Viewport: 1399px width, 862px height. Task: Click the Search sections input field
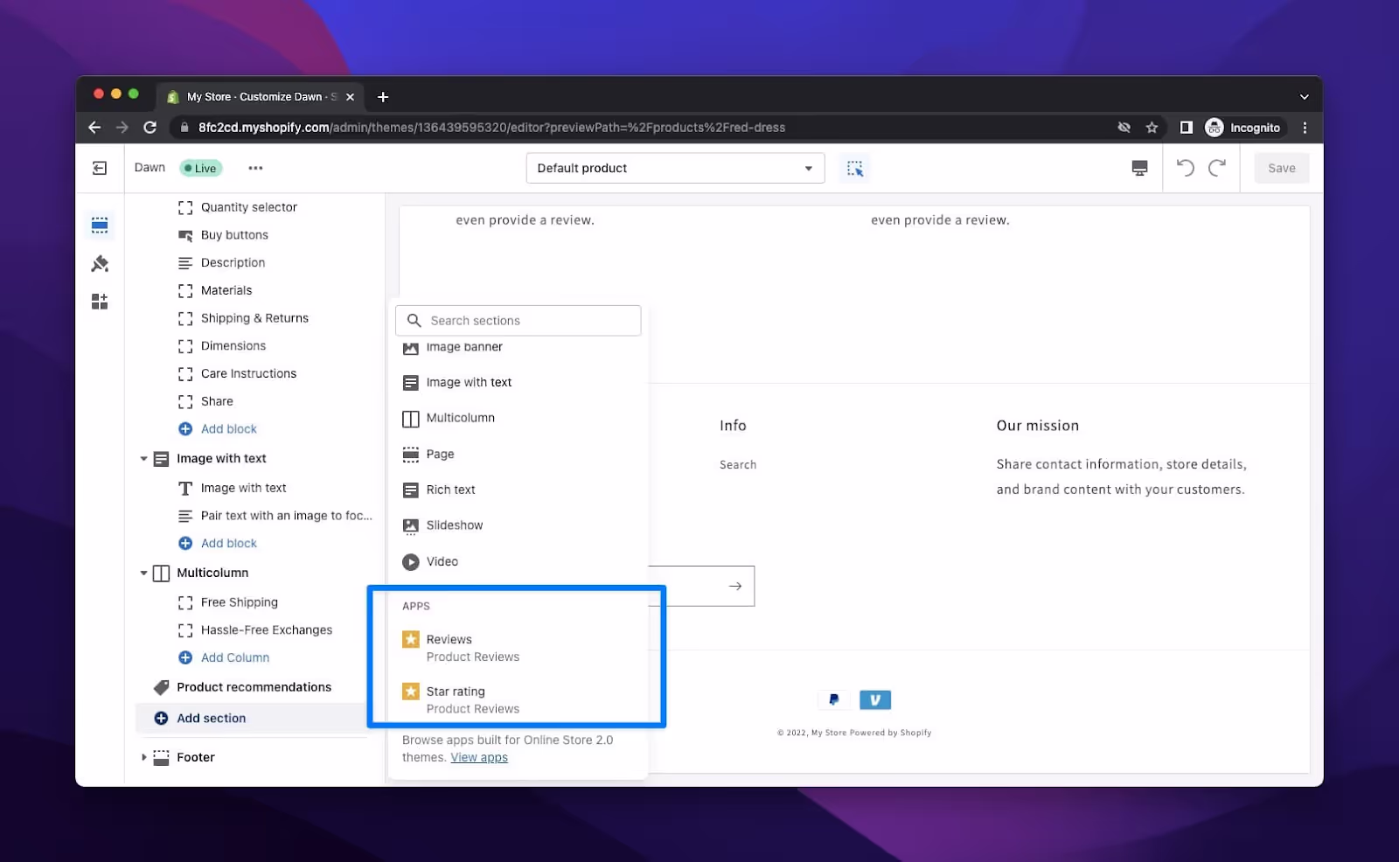pos(518,321)
